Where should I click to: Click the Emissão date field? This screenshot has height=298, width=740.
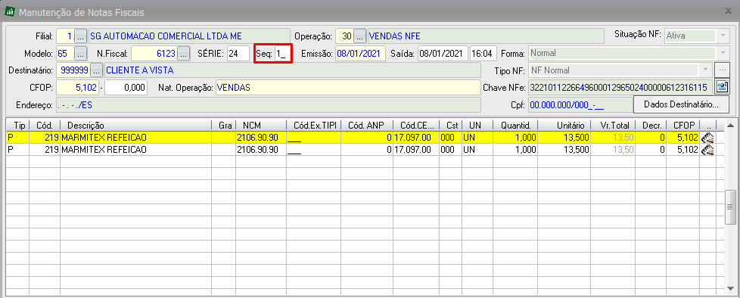point(361,53)
